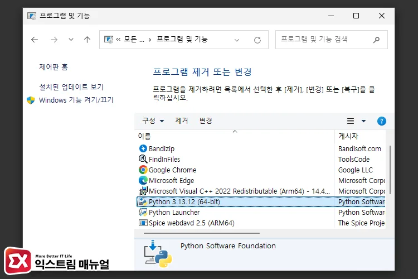Select the Python Launcher name text
This screenshot has width=418, height=279.
point(174,213)
